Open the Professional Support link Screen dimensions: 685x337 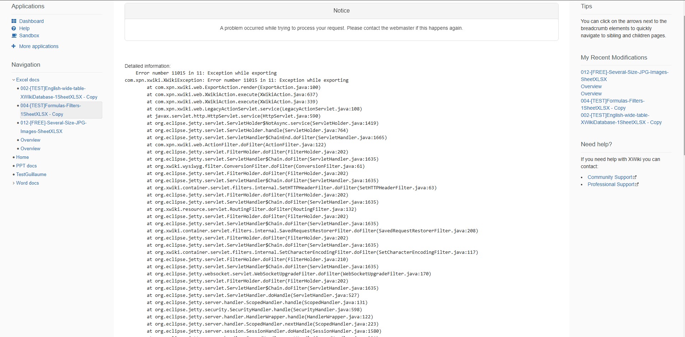point(611,184)
